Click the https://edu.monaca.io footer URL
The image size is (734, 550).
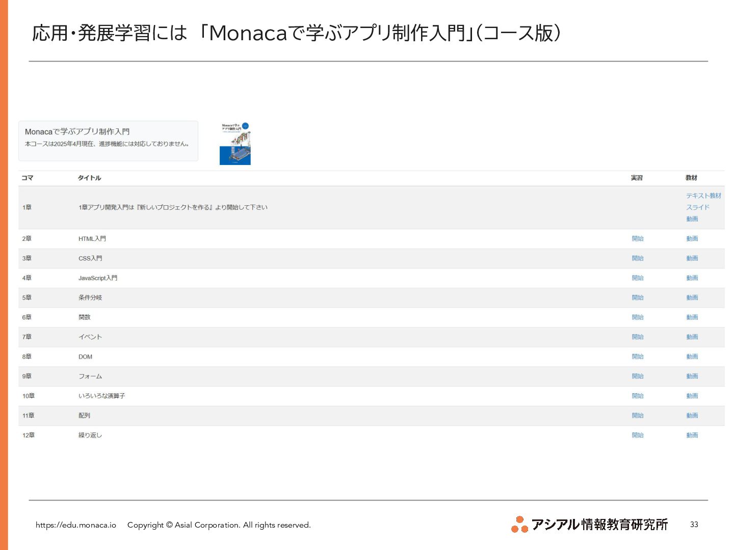pos(76,525)
